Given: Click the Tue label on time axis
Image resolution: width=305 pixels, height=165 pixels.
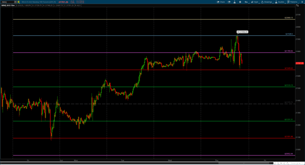Looking at the screenshot, I should point(122,161).
